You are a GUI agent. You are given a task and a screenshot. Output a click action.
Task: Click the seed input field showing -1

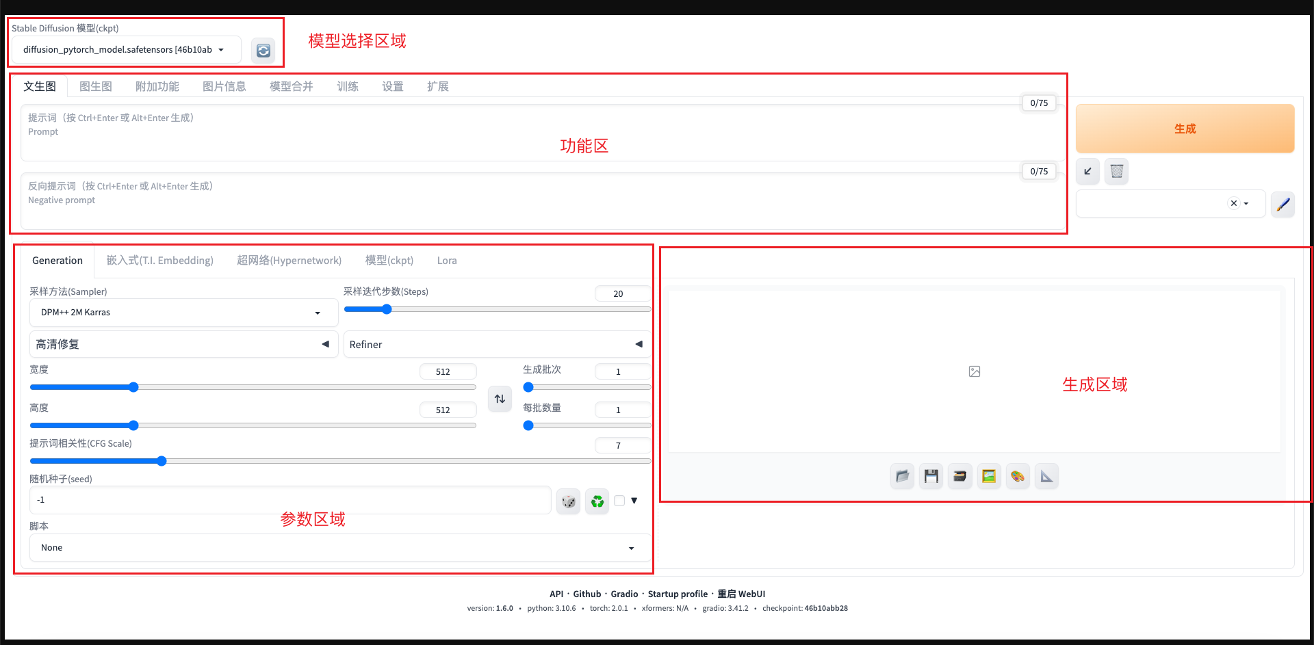(290, 500)
